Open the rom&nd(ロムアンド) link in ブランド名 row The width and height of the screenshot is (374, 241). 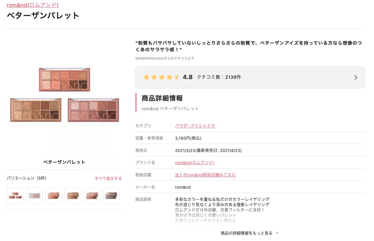coord(195,163)
